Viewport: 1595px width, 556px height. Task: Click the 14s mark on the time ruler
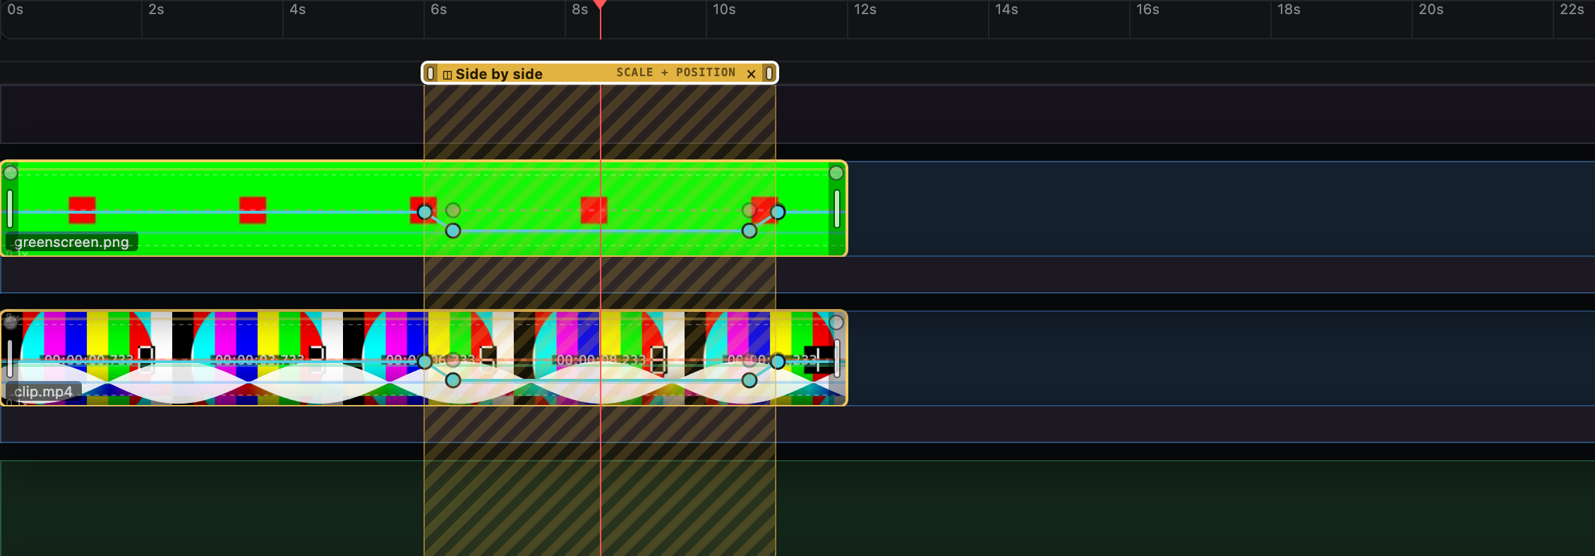click(x=1006, y=9)
